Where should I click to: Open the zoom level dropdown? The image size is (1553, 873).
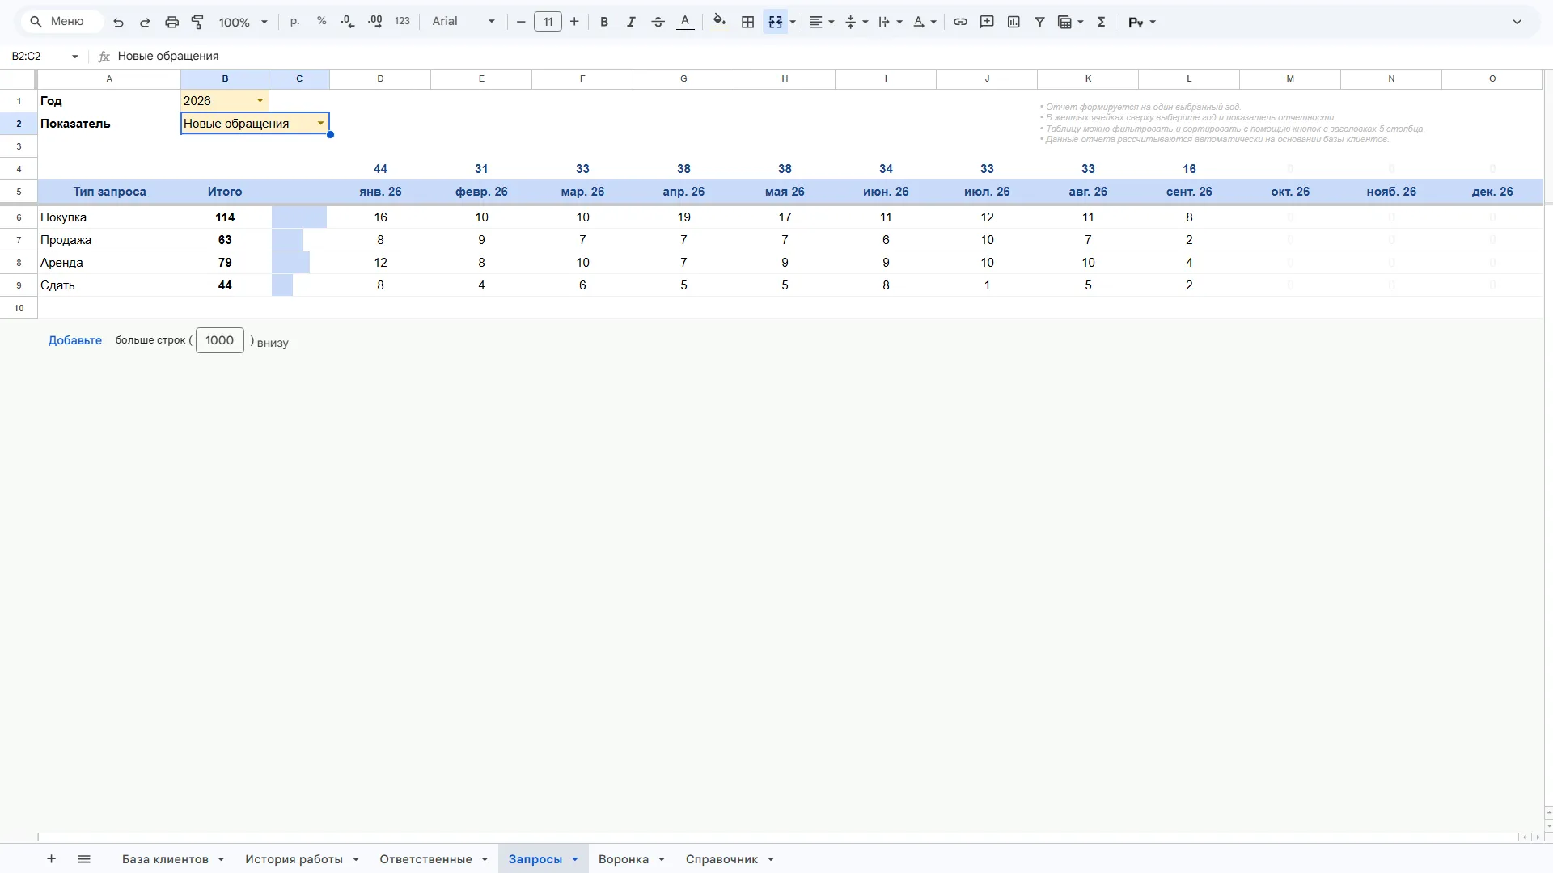tap(243, 22)
